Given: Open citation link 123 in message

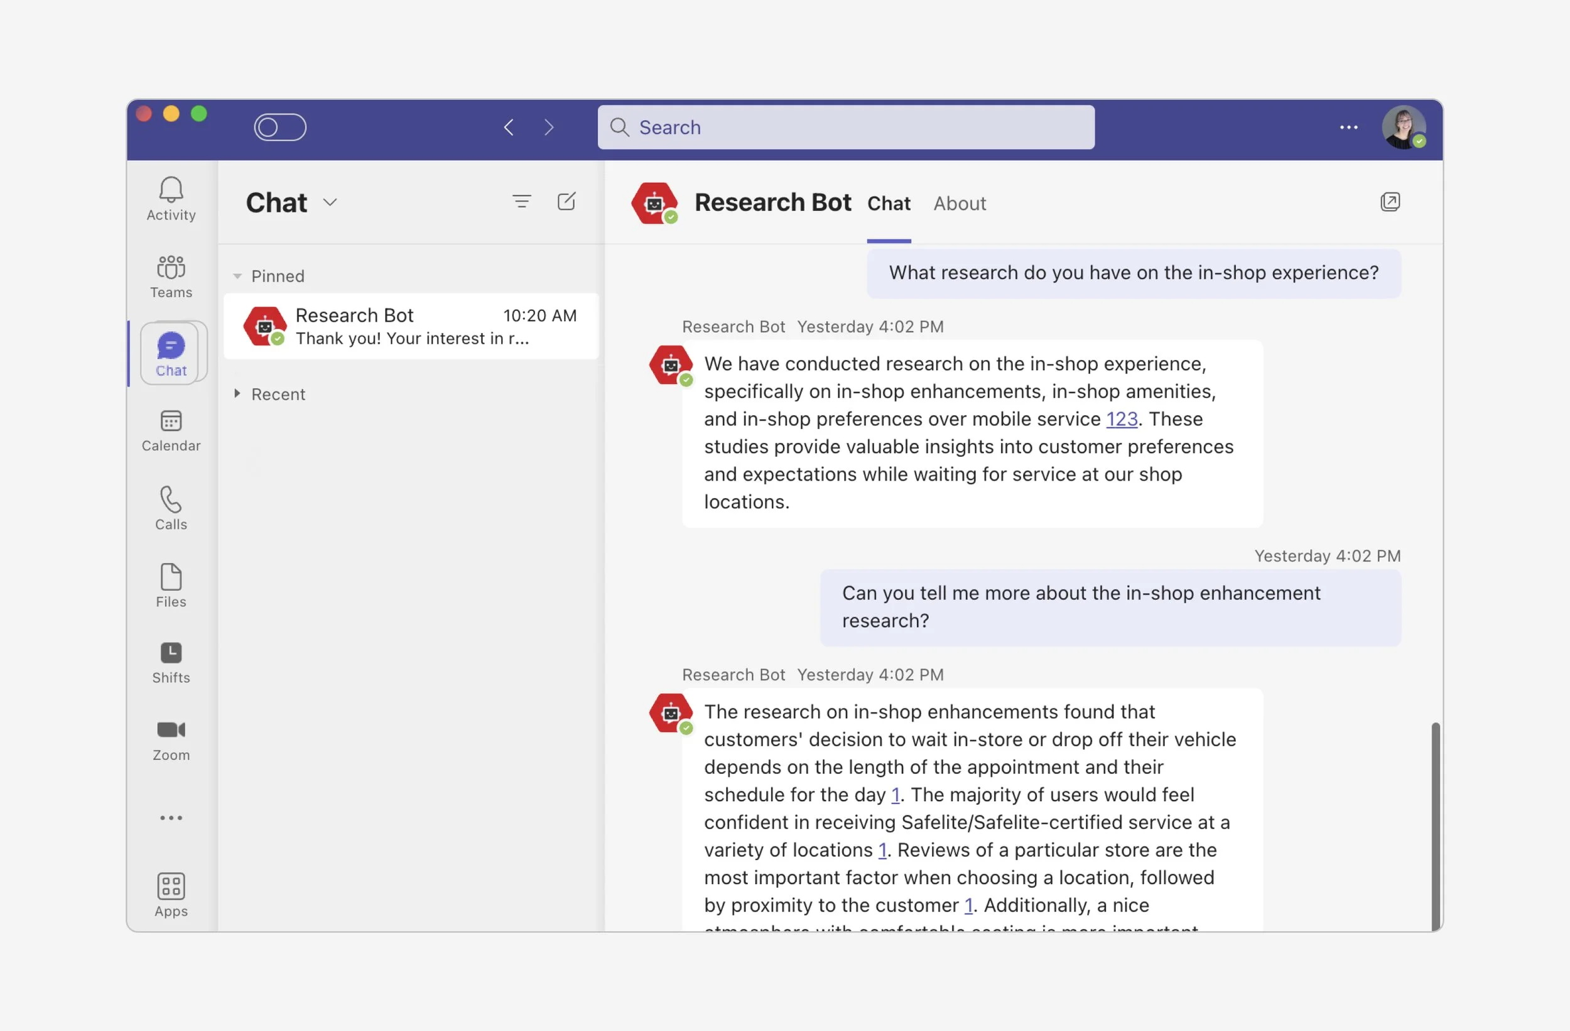Looking at the screenshot, I should click(x=1122, y=419).
